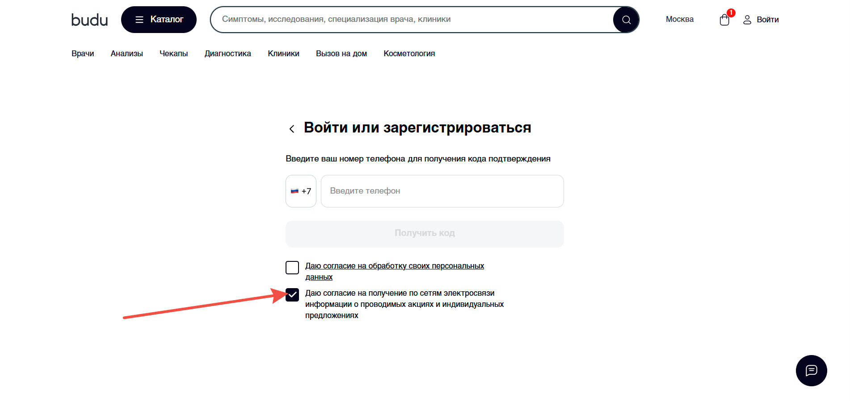Change city from Москва
Image resolution: width=850 pixels, height=401 pixels.
pos(679,19)
